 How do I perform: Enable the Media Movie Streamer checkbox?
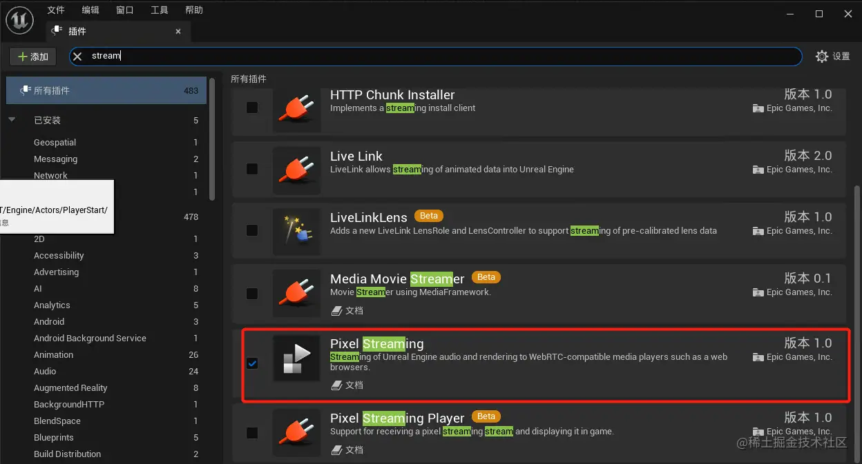pyautogui.click(x=252, y=294)
